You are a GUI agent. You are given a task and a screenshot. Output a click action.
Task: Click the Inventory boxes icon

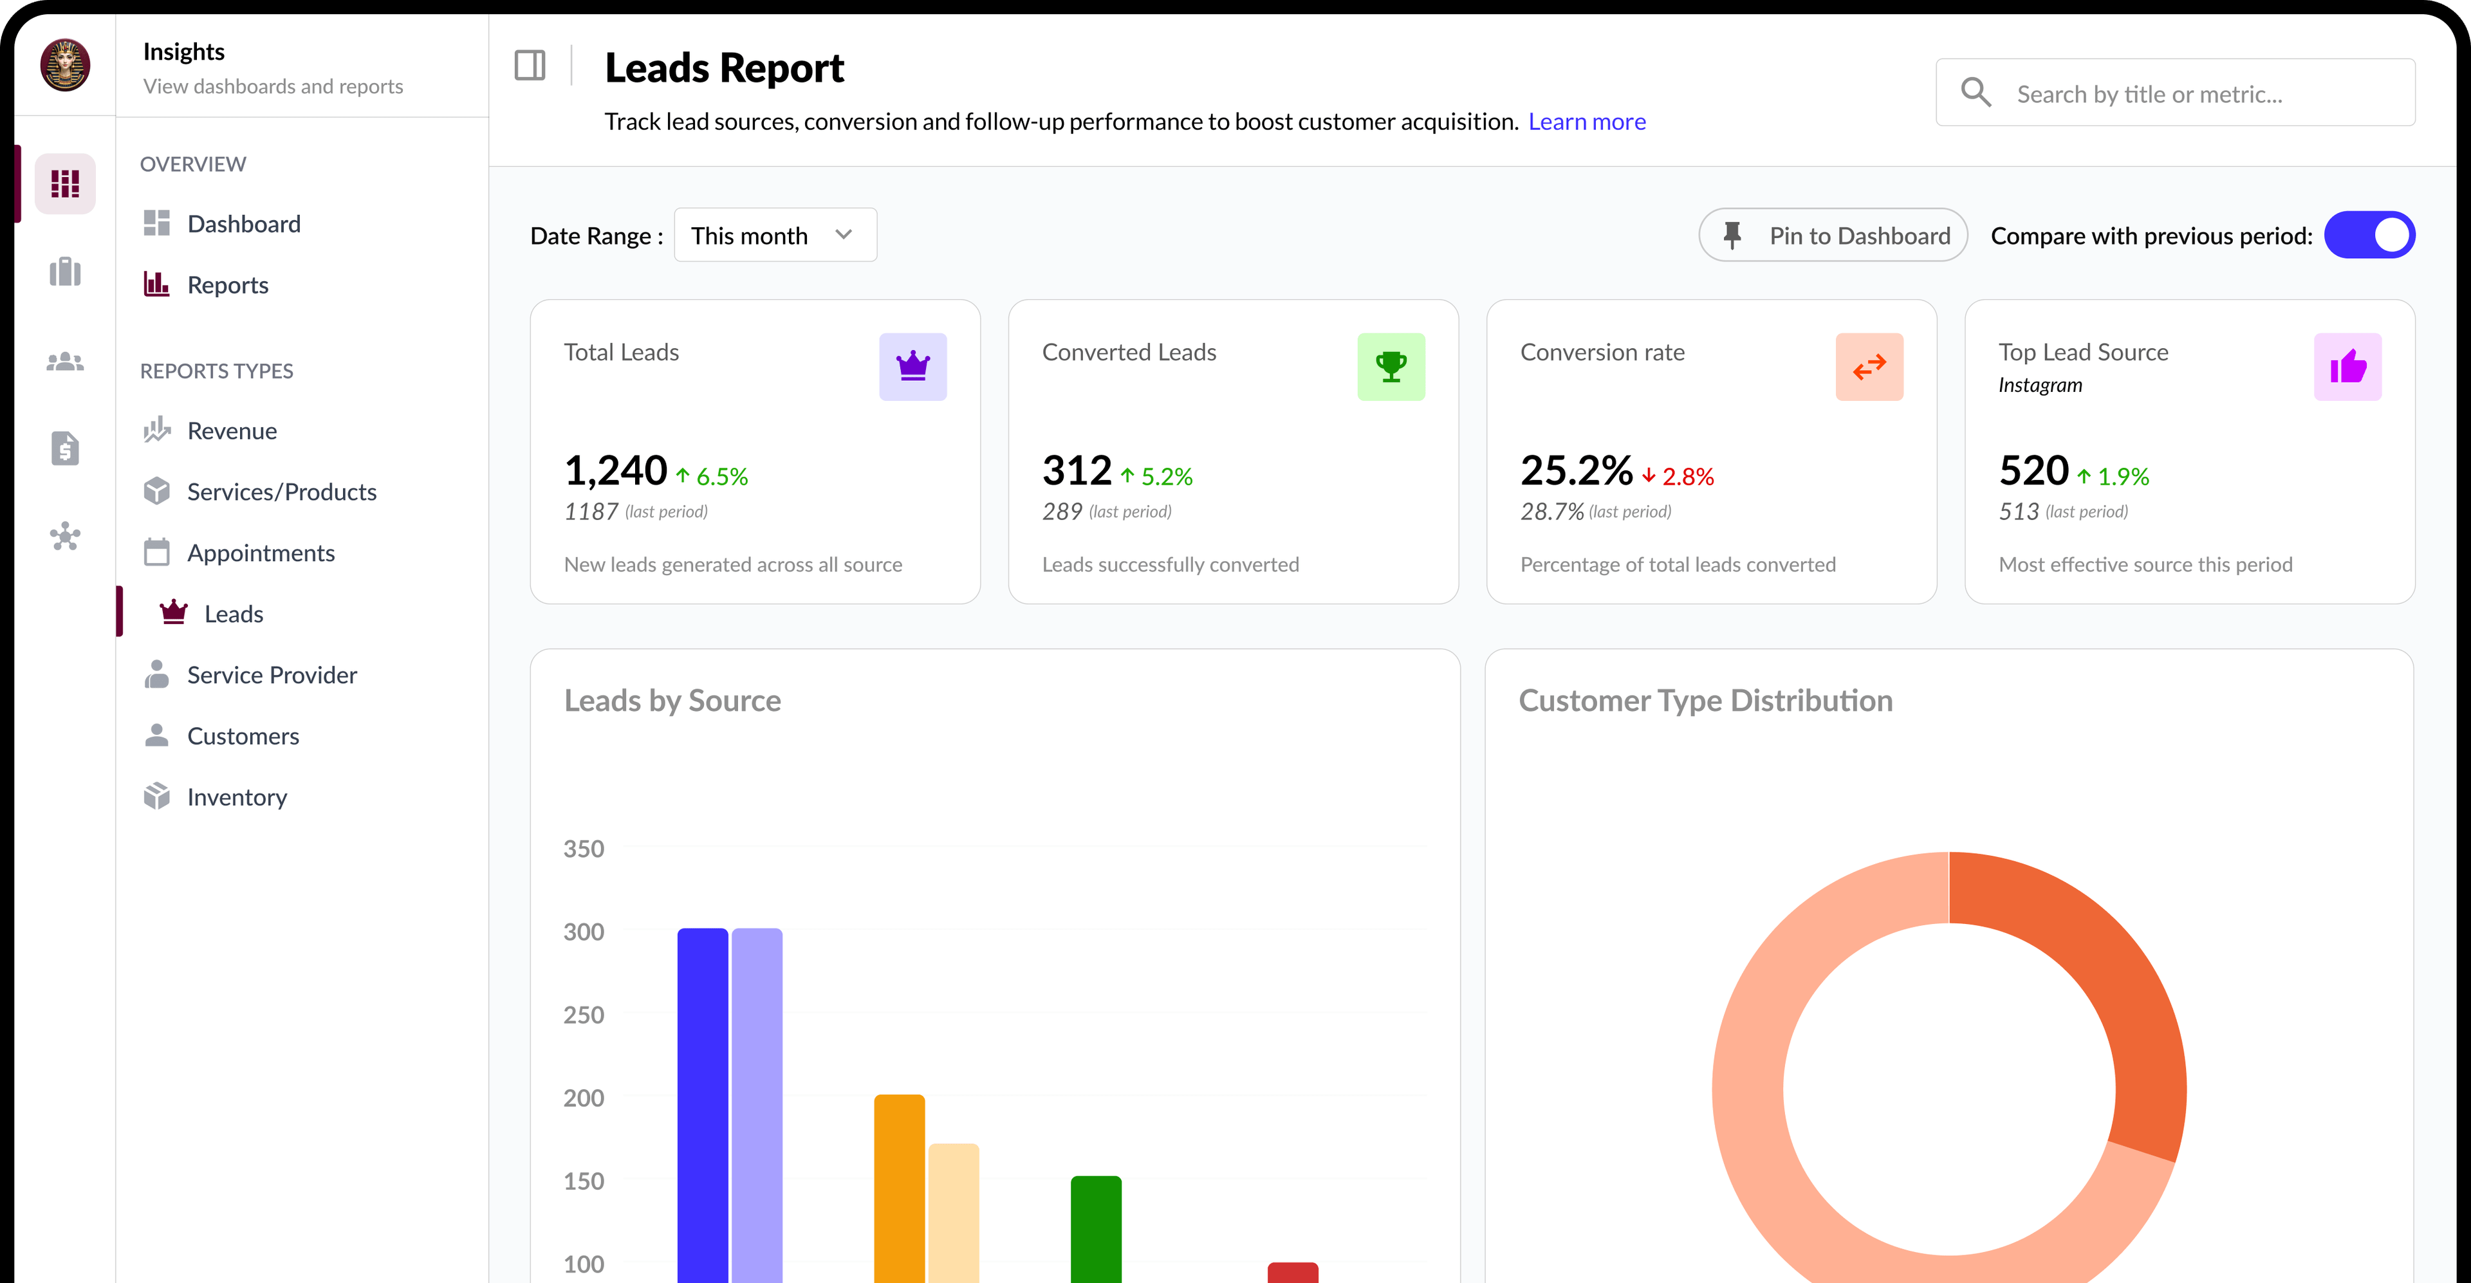(156, 796)
